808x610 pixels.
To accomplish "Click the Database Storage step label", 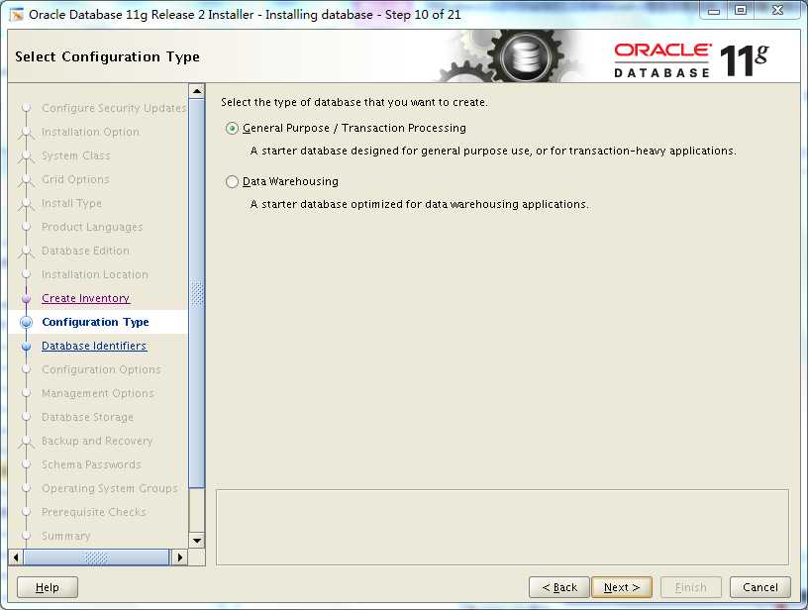I will [x=87, y=417].
